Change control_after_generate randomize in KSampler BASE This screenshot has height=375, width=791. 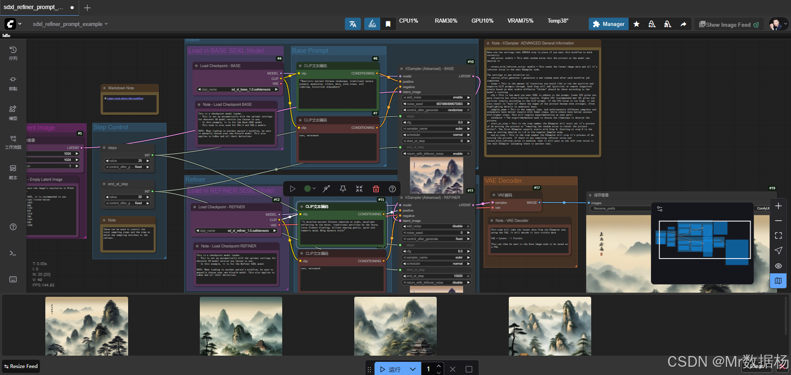click(437, 110)
